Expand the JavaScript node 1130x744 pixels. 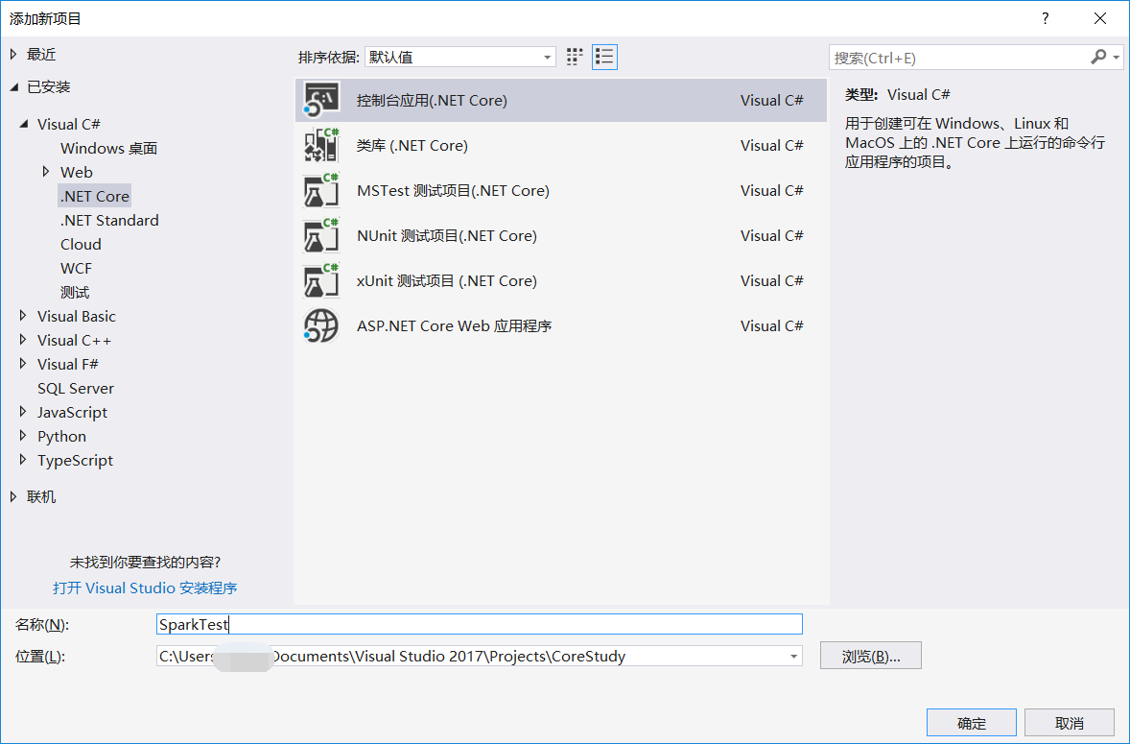click(23, 412)
